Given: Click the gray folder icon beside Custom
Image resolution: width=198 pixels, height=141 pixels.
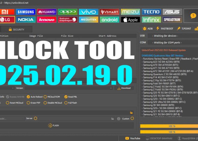Looking at the screenshot, I should pyautogui.click(x=112, y=119).
